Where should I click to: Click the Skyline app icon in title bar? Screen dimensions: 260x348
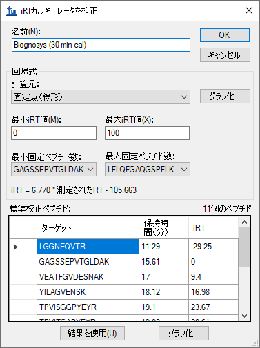tap(12, 10)
